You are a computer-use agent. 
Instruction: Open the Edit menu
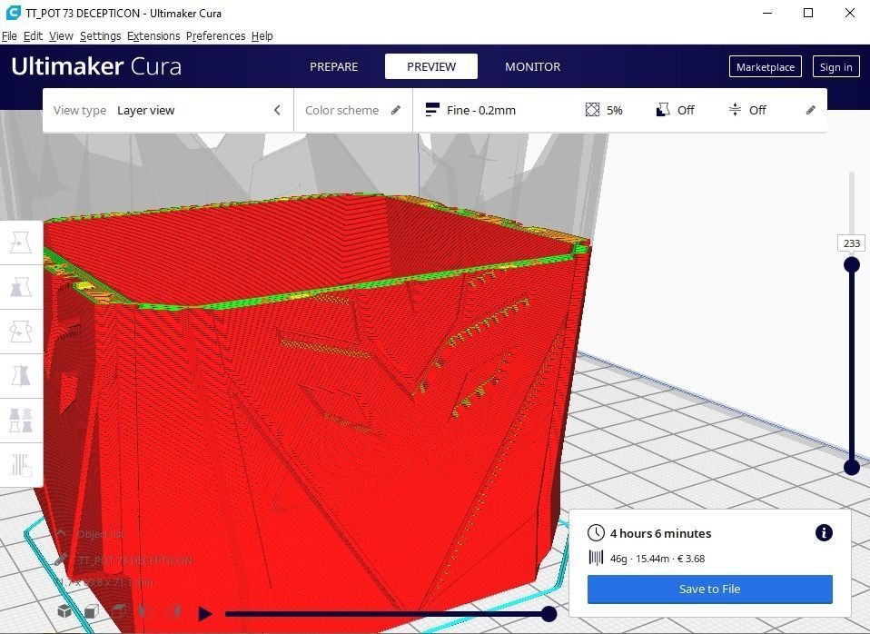point(33,36)
